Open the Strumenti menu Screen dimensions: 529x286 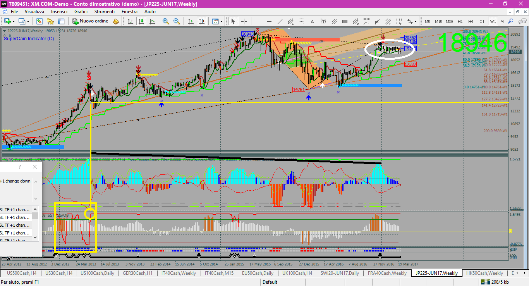tap(105, 12)
